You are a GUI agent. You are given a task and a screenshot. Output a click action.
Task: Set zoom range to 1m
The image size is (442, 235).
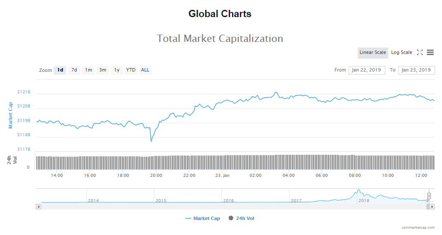pyautogui.click(x=88, y=70)
